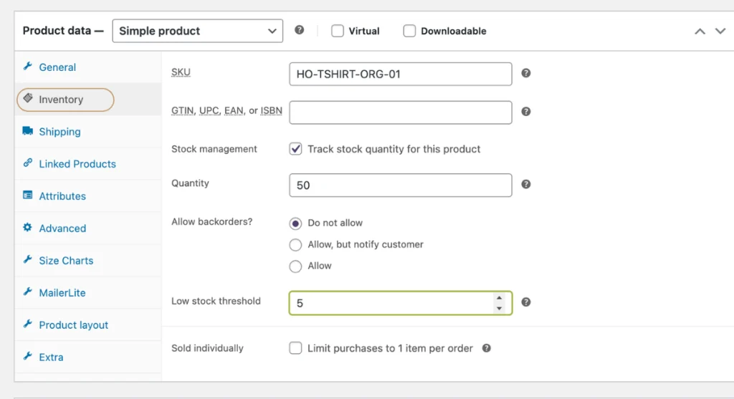The width and height of the screenshot is (734, 399).
Task: Click the SKU field with HO-TSHIRT-ORG-01
Action: [x=400, y=74]
